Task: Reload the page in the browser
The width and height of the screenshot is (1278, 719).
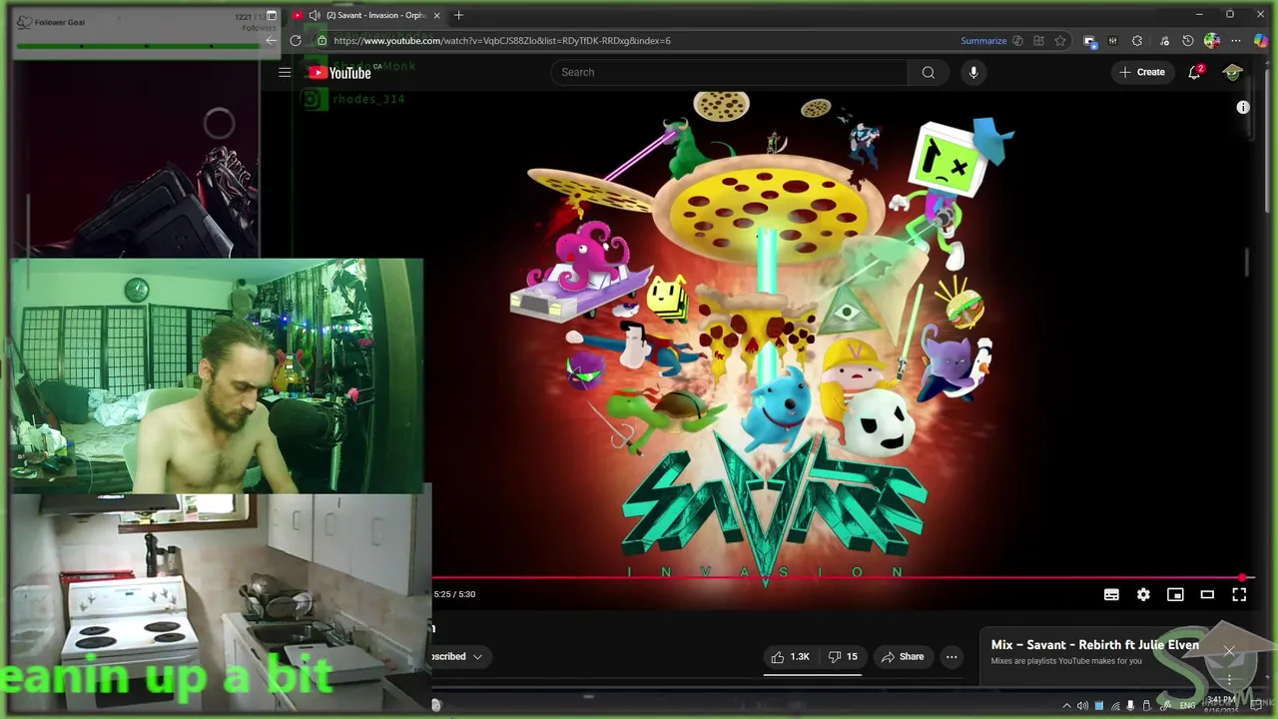Action: pyautogui.click(x=296, y=41)
